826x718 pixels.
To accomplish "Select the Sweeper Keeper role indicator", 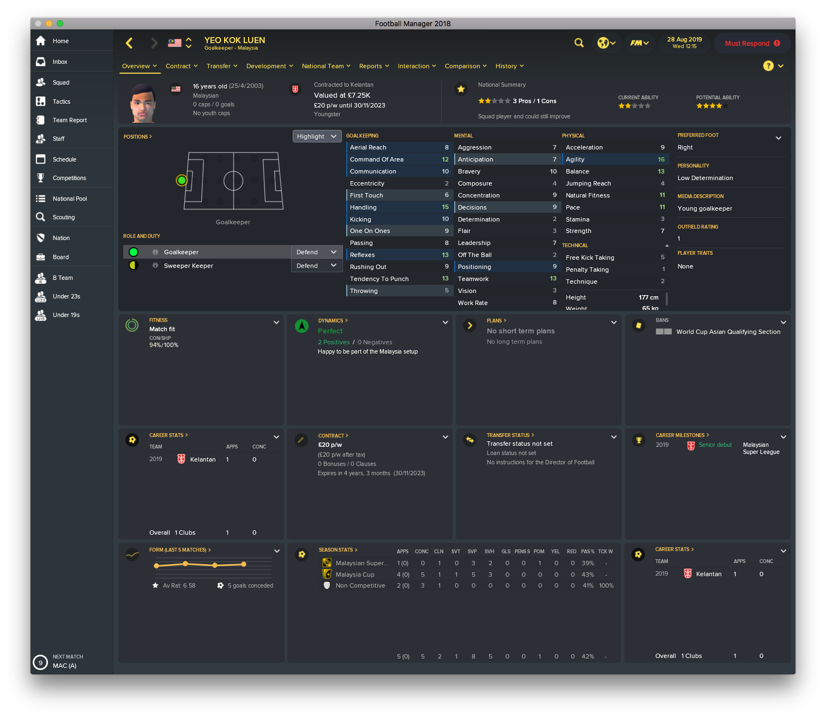I will [x=134, y=266].
